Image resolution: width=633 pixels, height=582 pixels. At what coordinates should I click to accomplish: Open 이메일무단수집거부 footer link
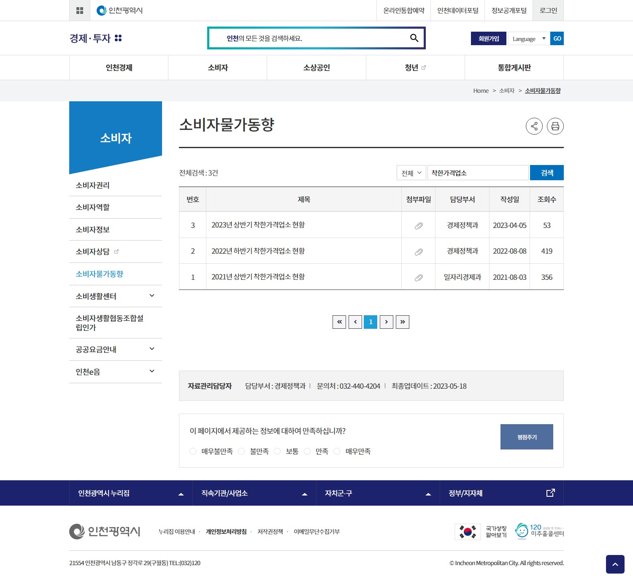coord(316,532)
